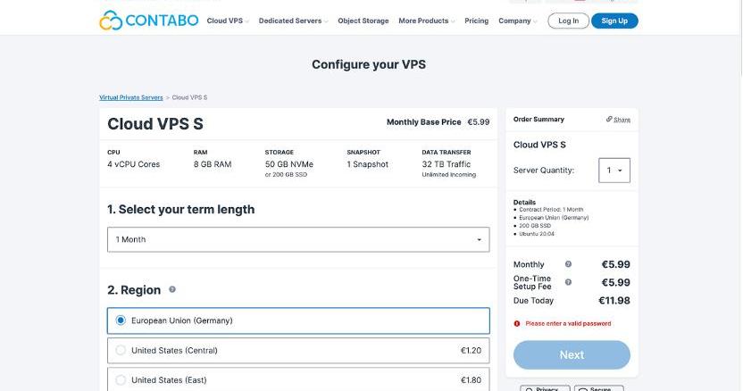Expand the Cloud VPS menu
Viewport: 743px width, 391px height.
click(x=227, y=21)
